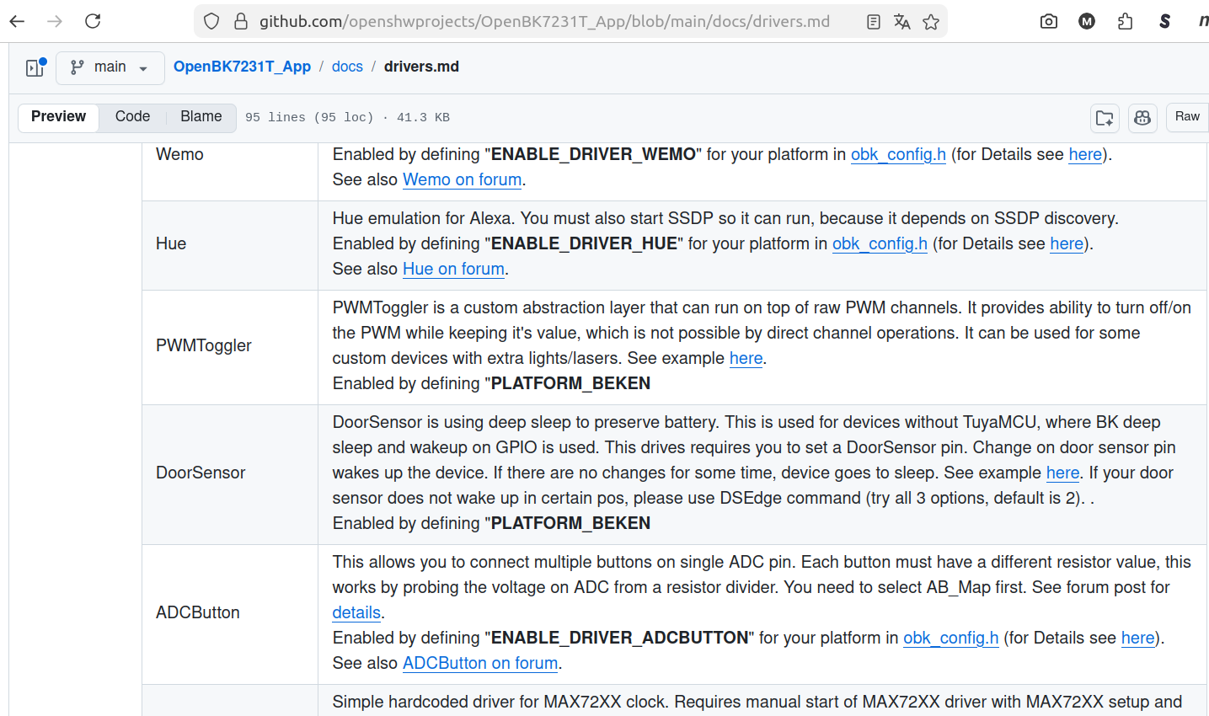Go to the docs folder breadcrumb
This screenshot has width=1209, height=716.
tap(347, 67)
